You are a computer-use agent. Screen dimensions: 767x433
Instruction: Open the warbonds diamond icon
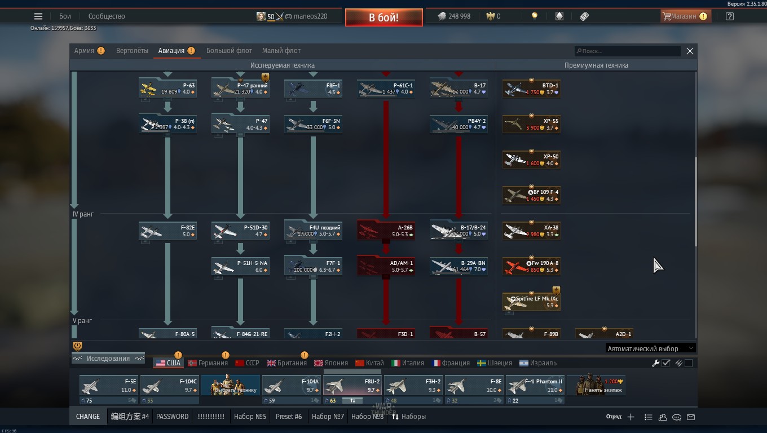tap(559, 16)
